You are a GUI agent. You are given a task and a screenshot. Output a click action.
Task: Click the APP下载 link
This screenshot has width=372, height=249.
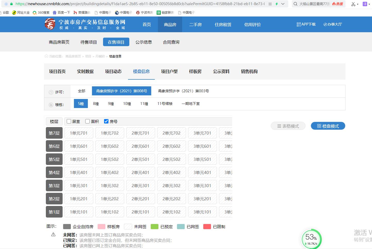(x=306, y=24)
